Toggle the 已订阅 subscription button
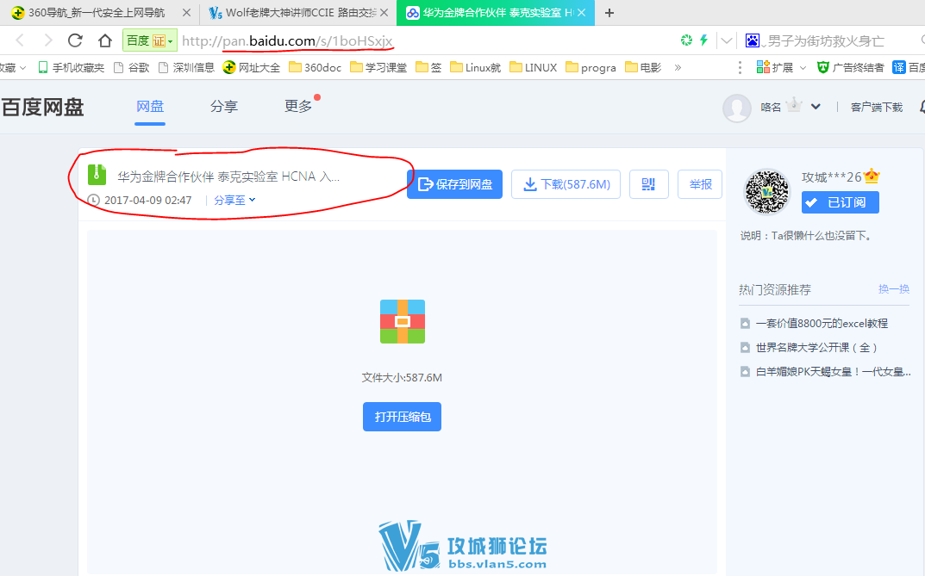The image size is (925, 576). pyautogui.click(x=840, y=202)
